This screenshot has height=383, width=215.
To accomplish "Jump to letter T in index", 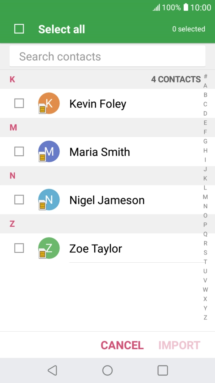I will pos(205,262).
